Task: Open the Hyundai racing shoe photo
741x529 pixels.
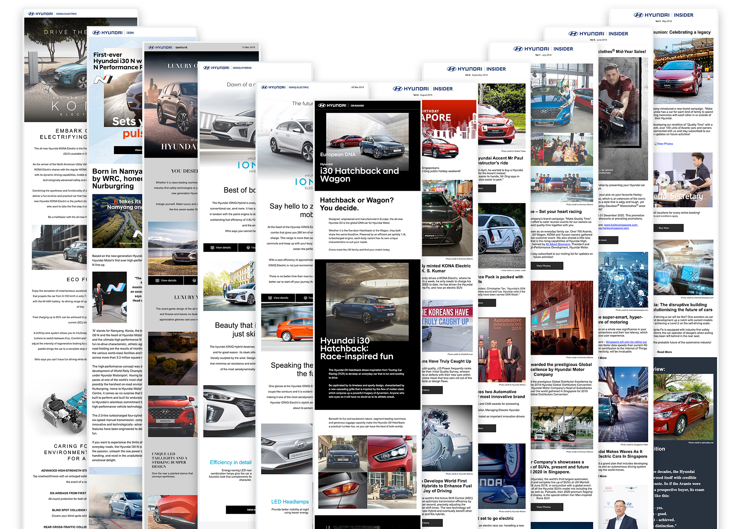Action: click(501, 476)
